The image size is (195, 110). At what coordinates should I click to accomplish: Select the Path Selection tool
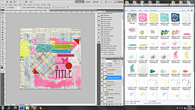pos(2,51)
